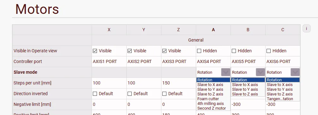Open the B axis Slave mode dropdown arrow
This screenshot has height=115, width=318.
coord(261,72)
